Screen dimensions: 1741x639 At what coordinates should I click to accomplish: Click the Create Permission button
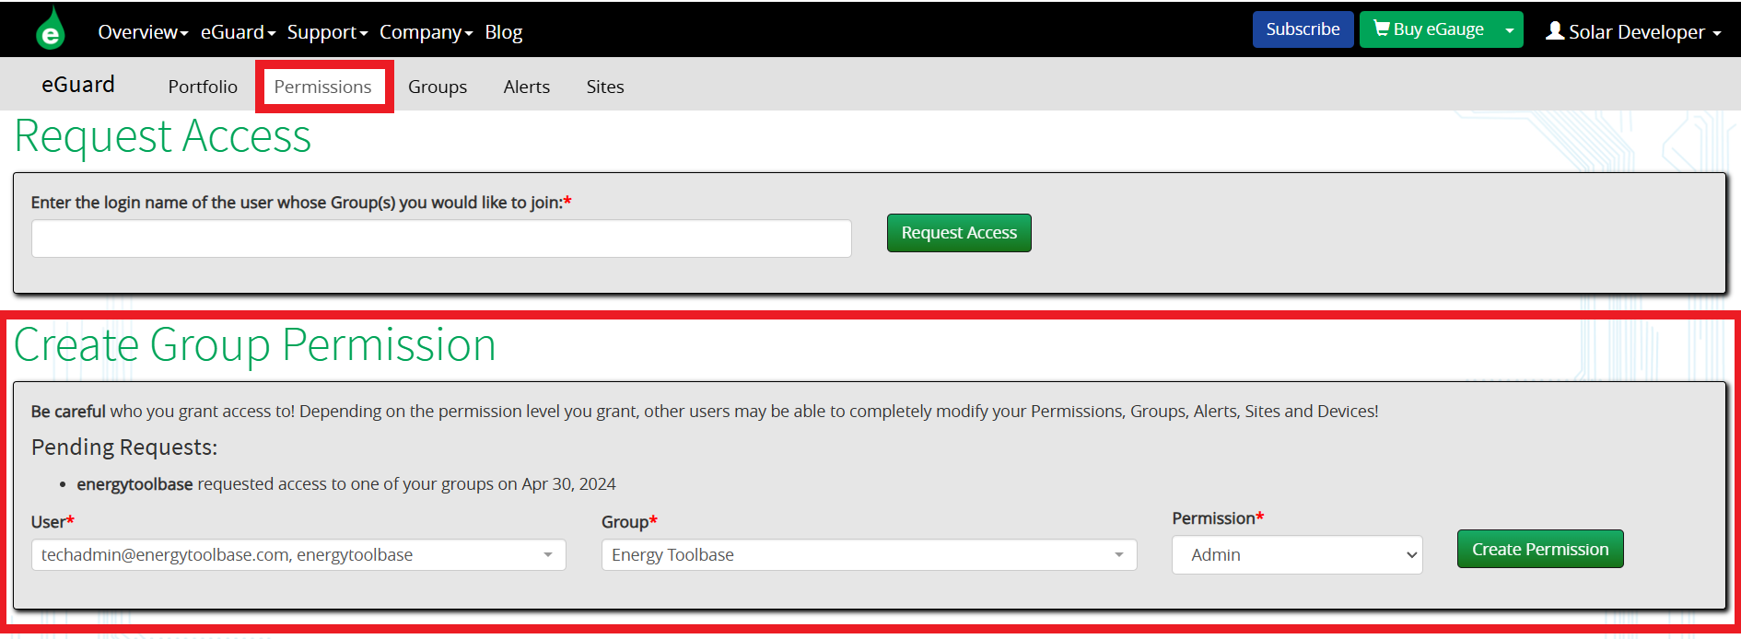[x=1540, y=549]
